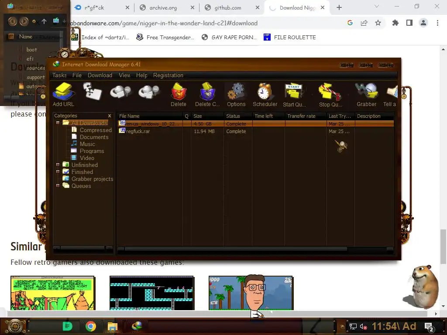Viewport: 447px width, 335px height.
Task: Expand the Queues tree node
Action: point(58,186)
